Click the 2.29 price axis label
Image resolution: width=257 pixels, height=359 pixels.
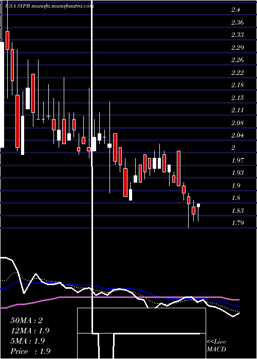coord(237,48)
